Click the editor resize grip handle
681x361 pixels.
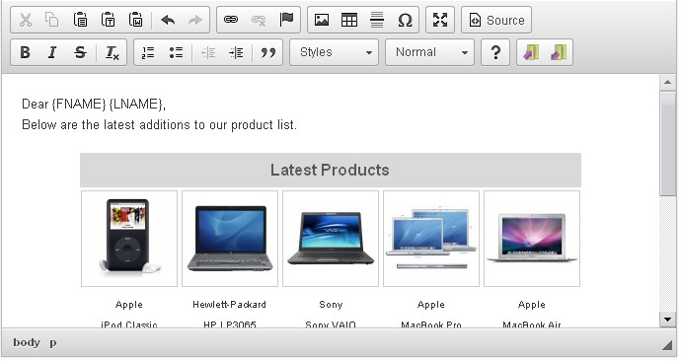point(666,345)
